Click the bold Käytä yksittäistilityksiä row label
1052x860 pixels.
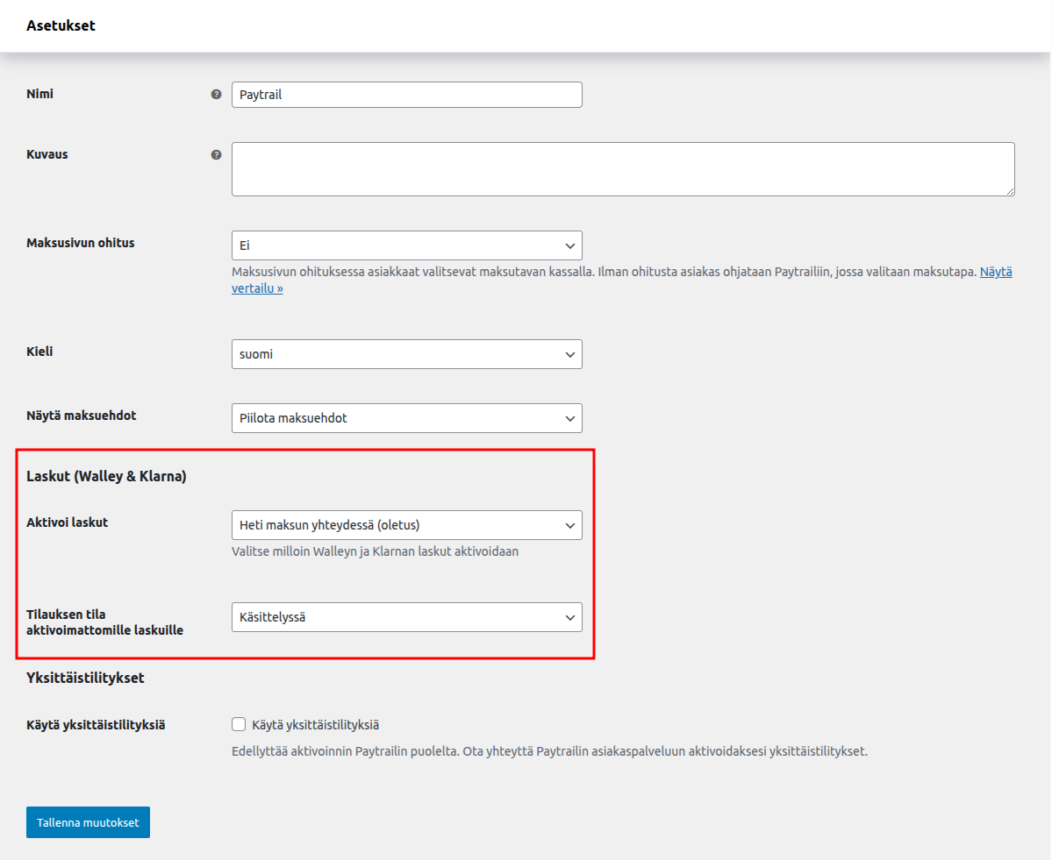[96, 725]
